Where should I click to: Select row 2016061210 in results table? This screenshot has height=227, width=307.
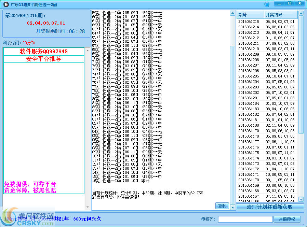[267, 49]
